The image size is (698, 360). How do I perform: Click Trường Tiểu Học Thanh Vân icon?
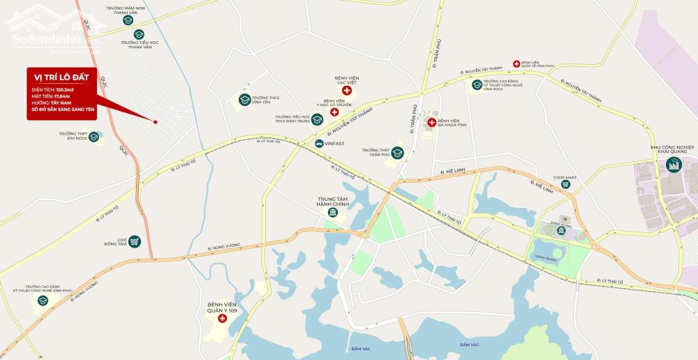tap(139, 34)
